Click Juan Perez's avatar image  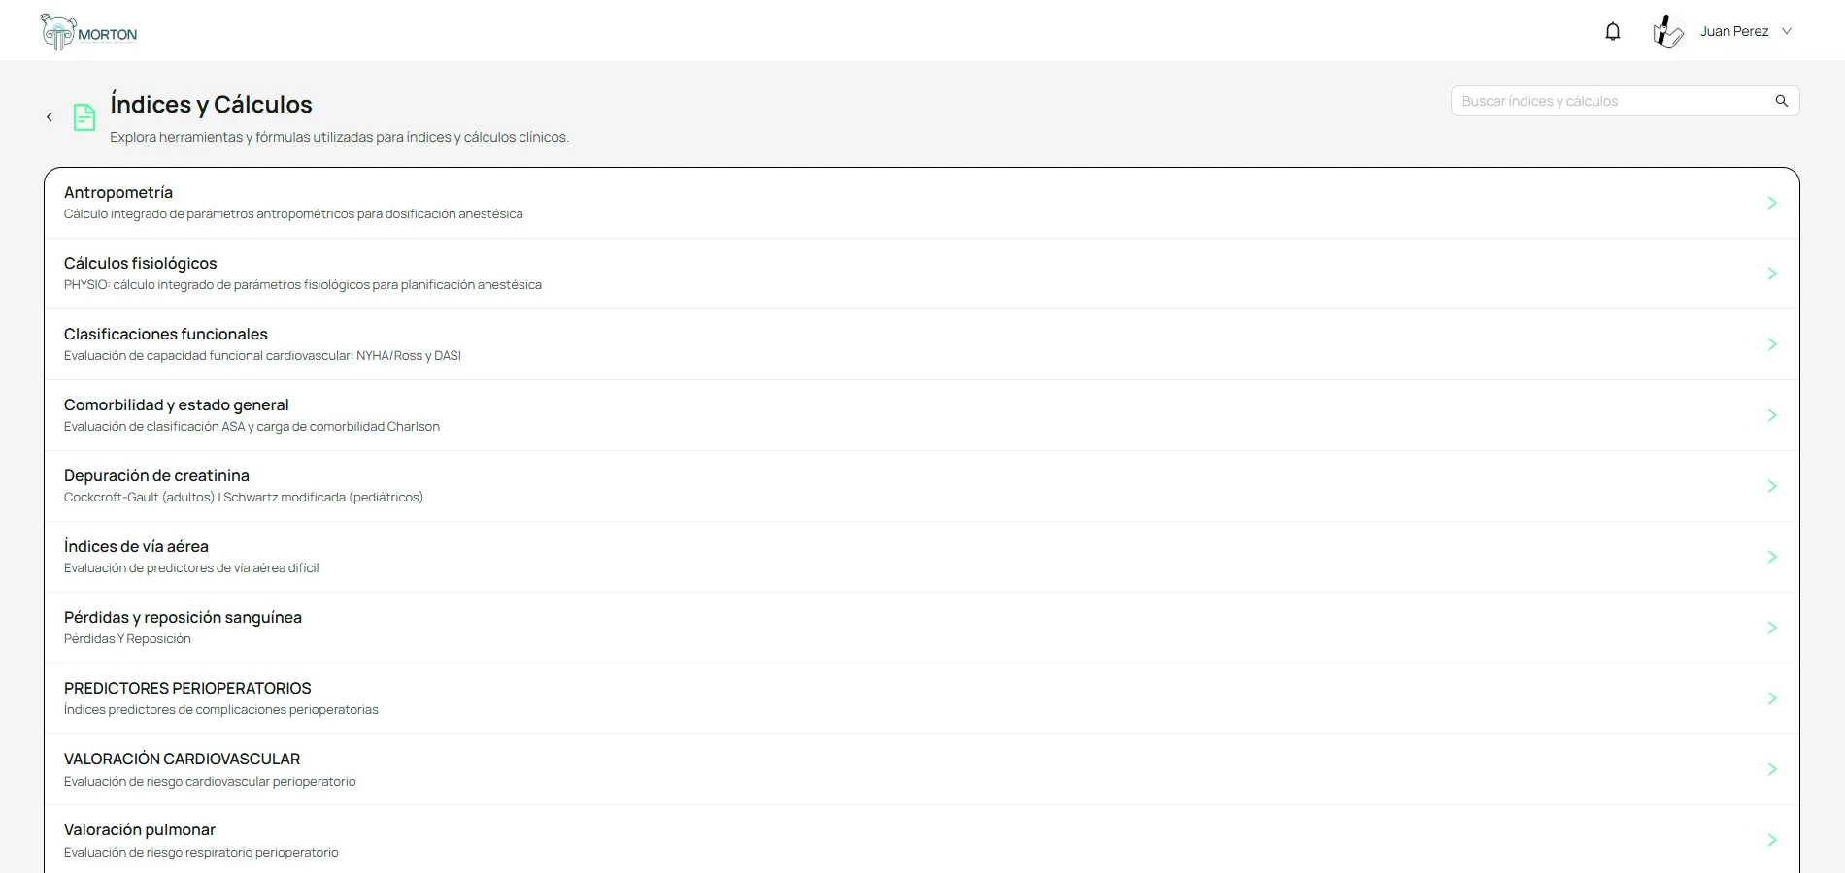point(1668,32)
